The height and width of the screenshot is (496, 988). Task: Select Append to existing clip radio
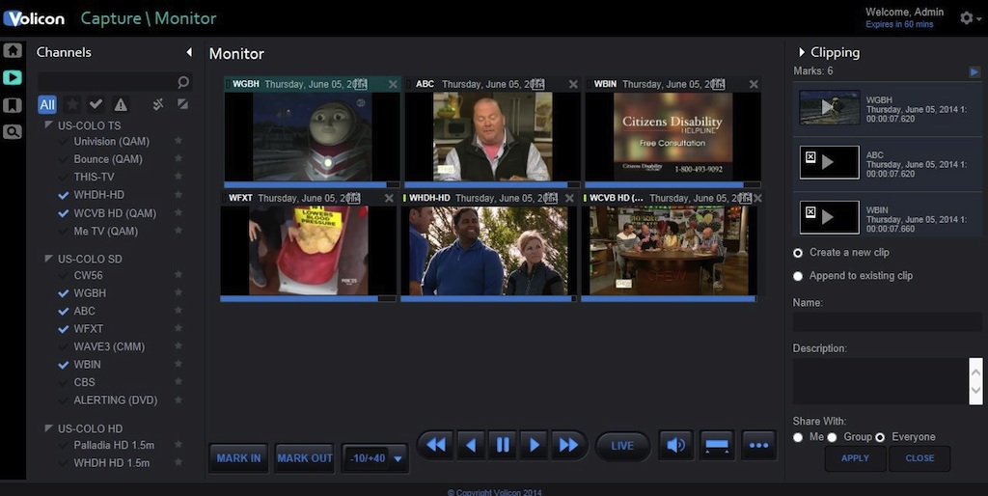(798, 276)
